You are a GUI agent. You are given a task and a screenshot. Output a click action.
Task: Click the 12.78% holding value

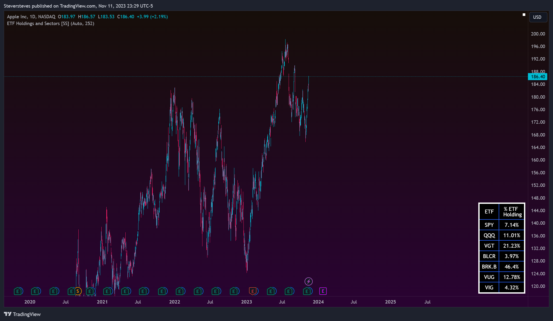click(x=512, y=277)
